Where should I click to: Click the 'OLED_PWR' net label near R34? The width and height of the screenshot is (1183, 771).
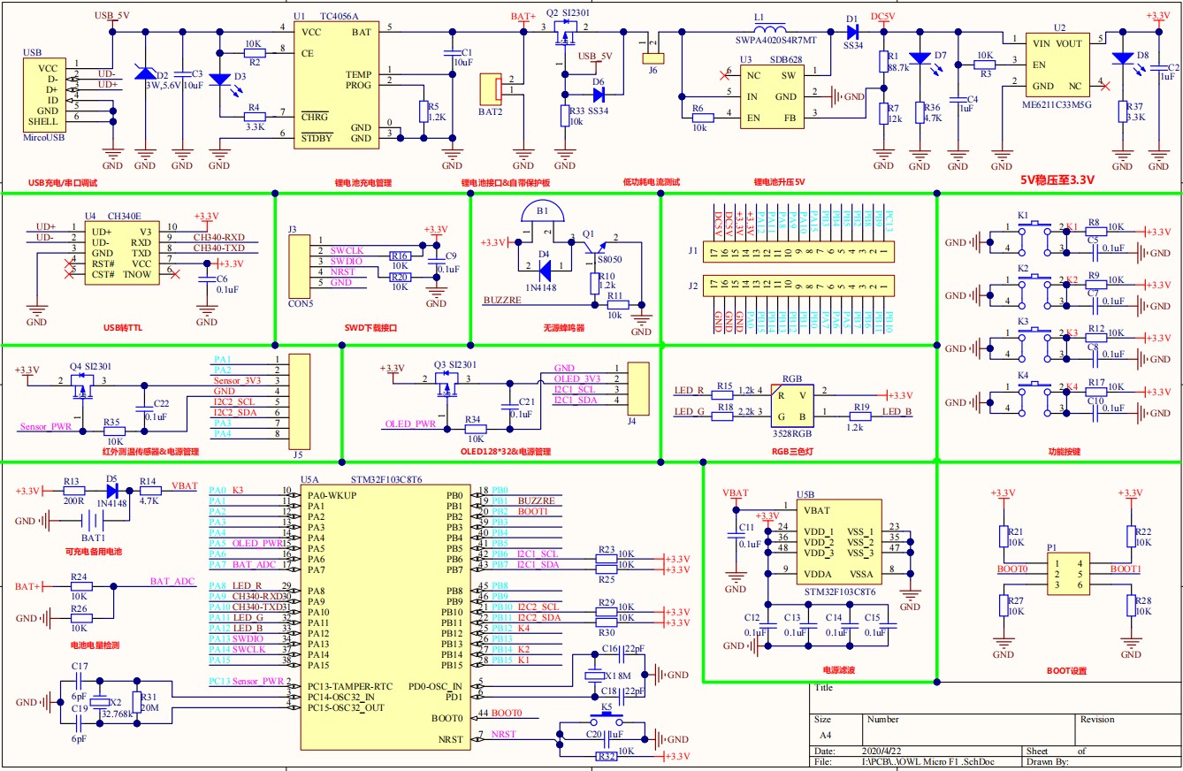point(410,424)
